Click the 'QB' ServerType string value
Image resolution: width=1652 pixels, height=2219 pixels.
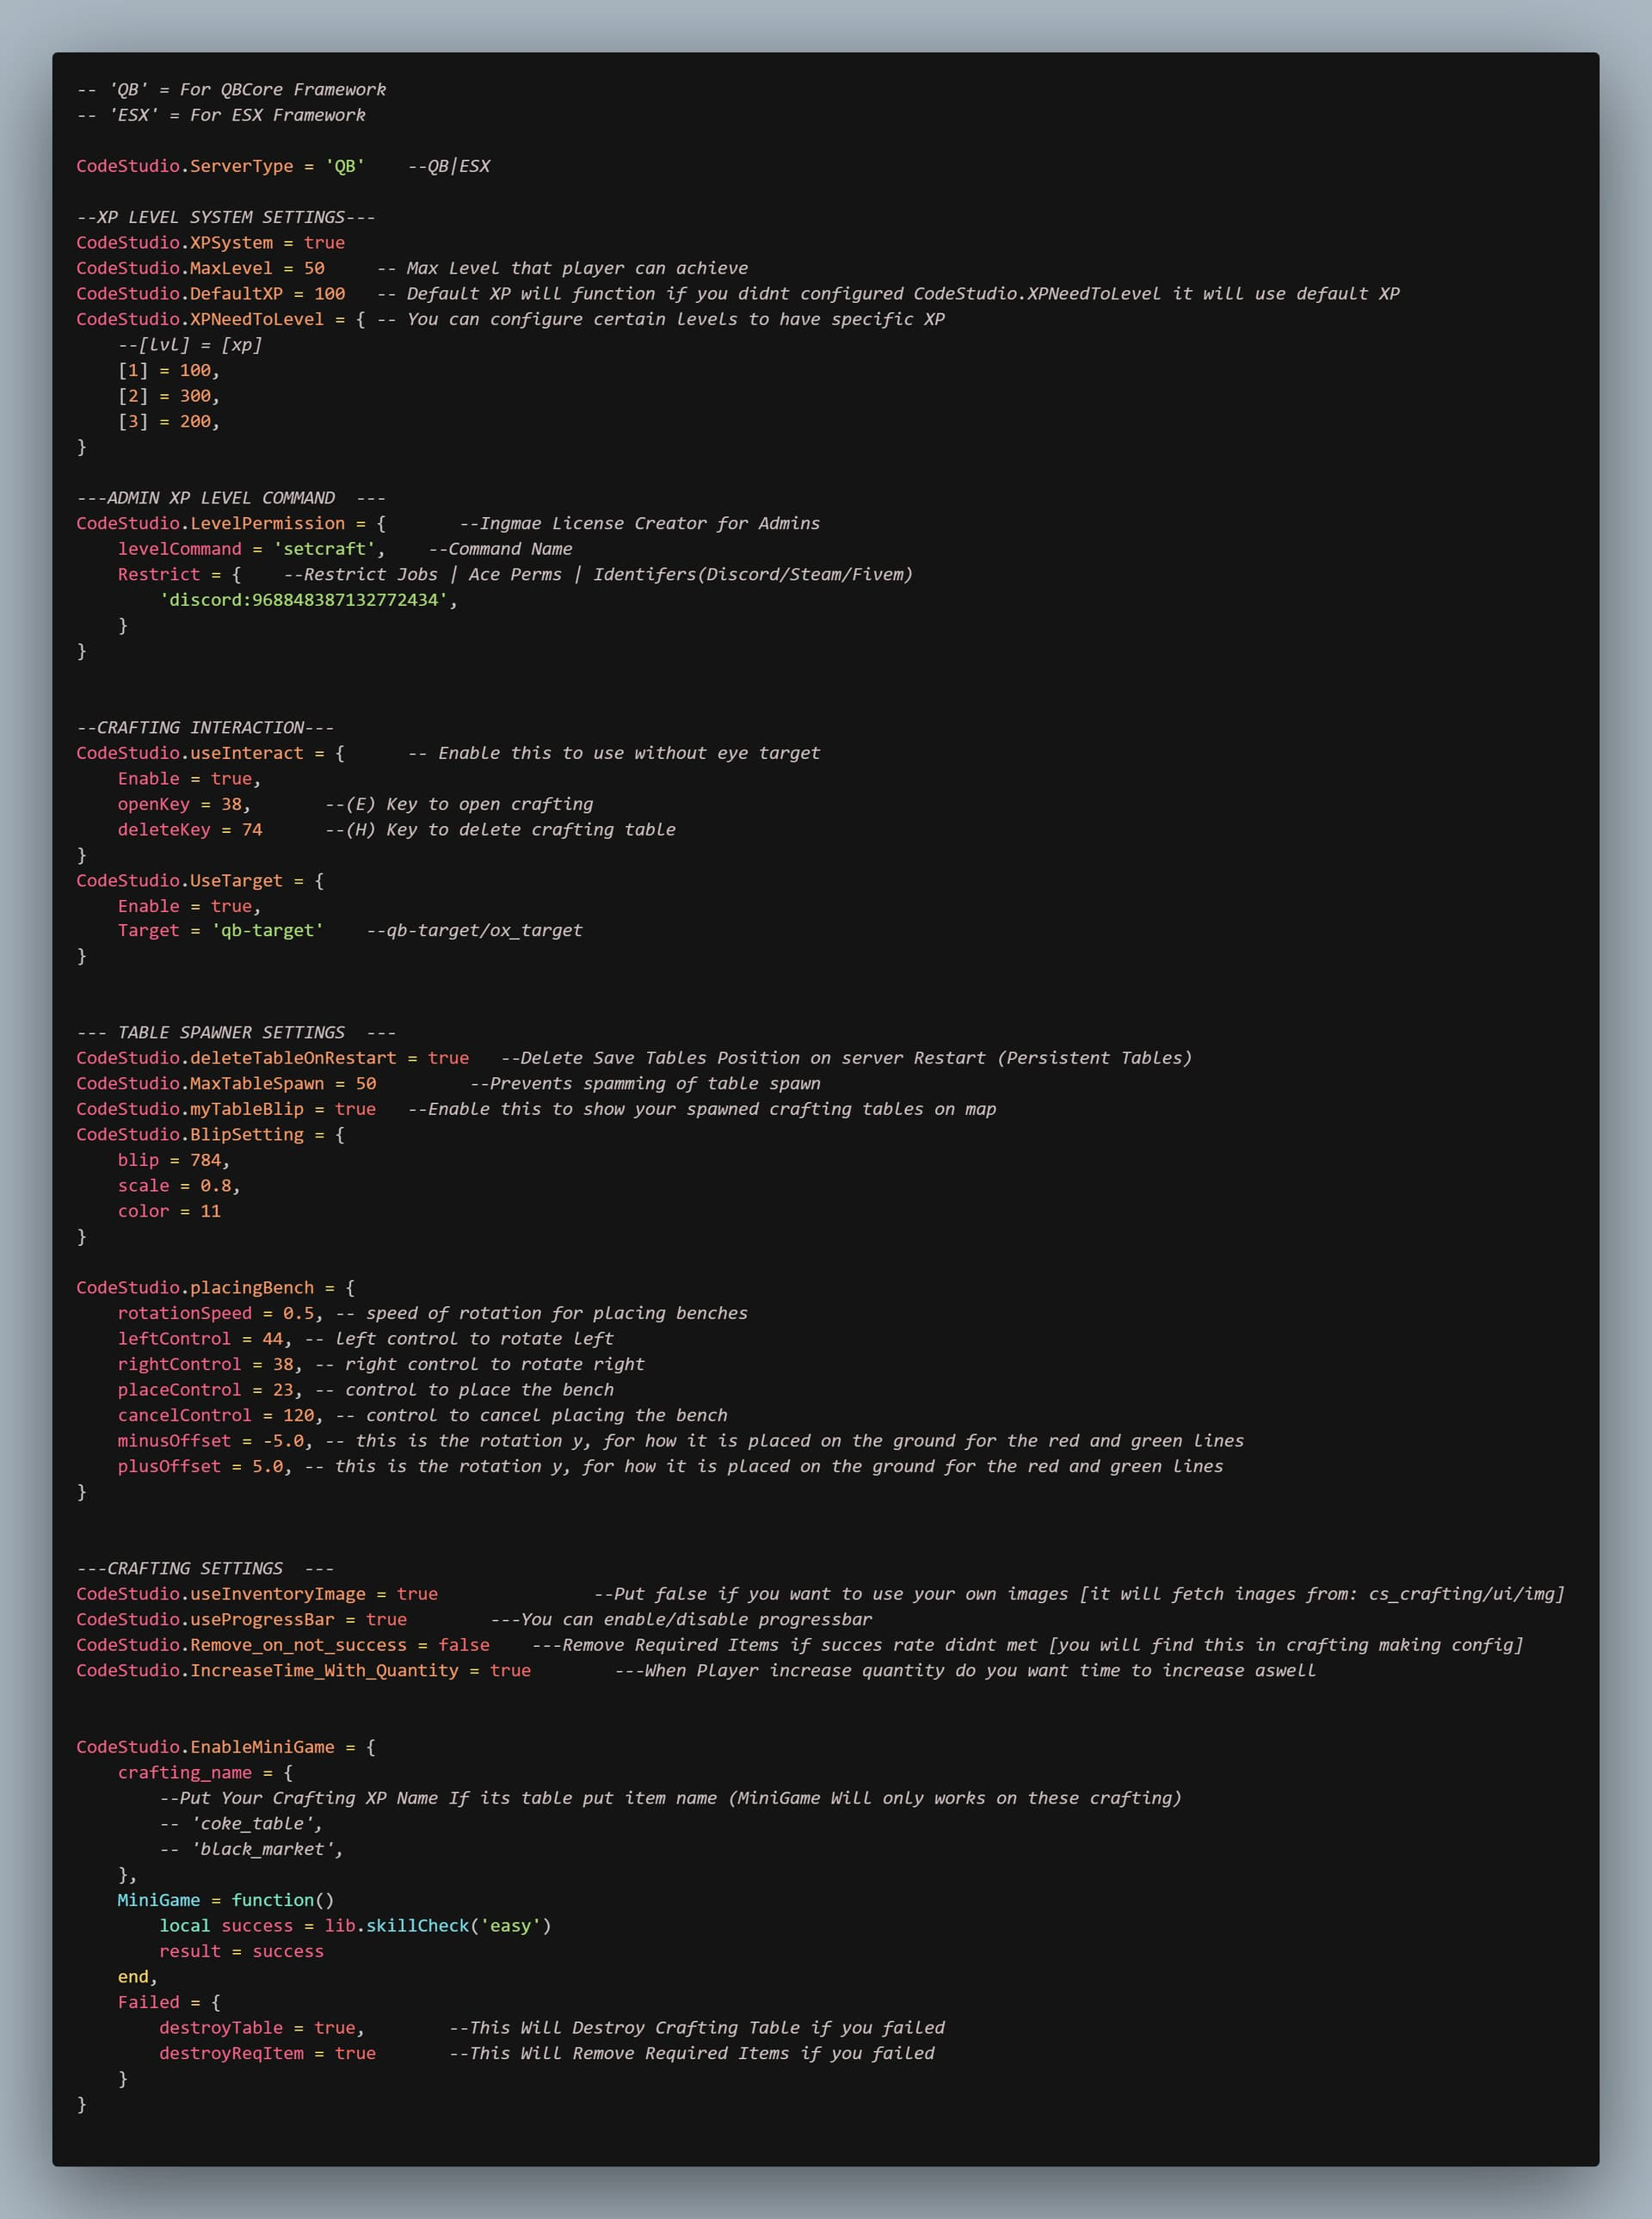(344, 166)
